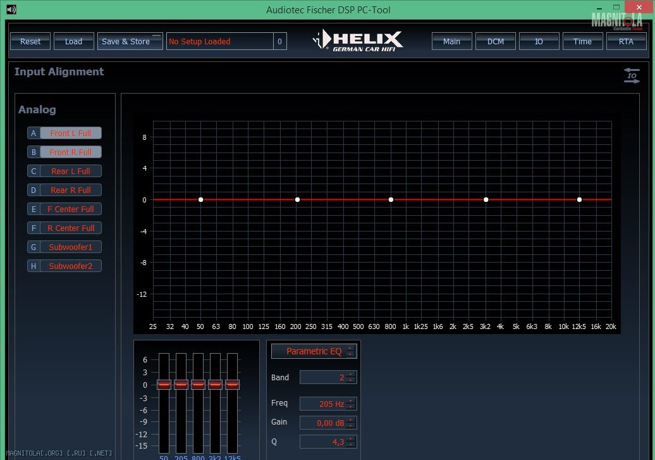Click the speaker icon in title bar
The image size is (655, 460).
pos(11,9)
